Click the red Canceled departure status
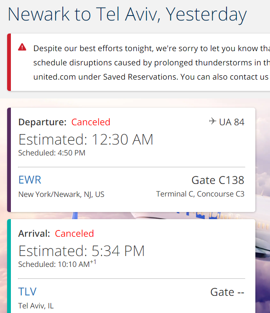 (x=91, y=122)
